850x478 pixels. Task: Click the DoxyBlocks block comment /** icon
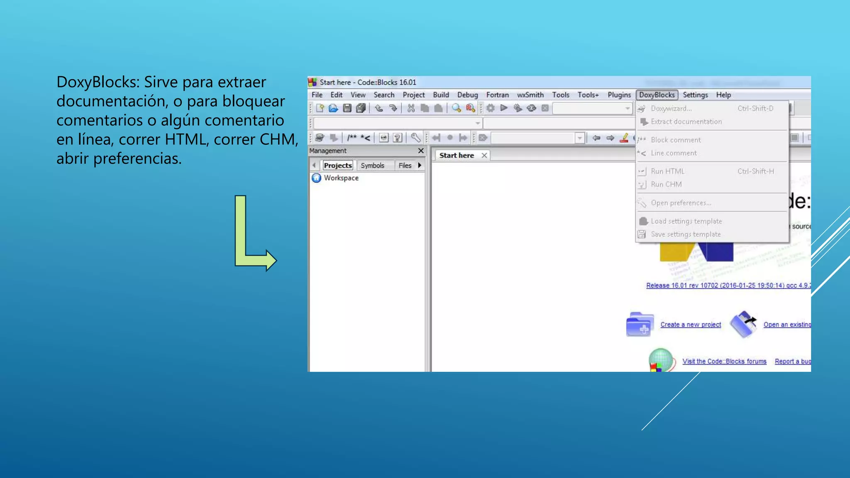352,138
